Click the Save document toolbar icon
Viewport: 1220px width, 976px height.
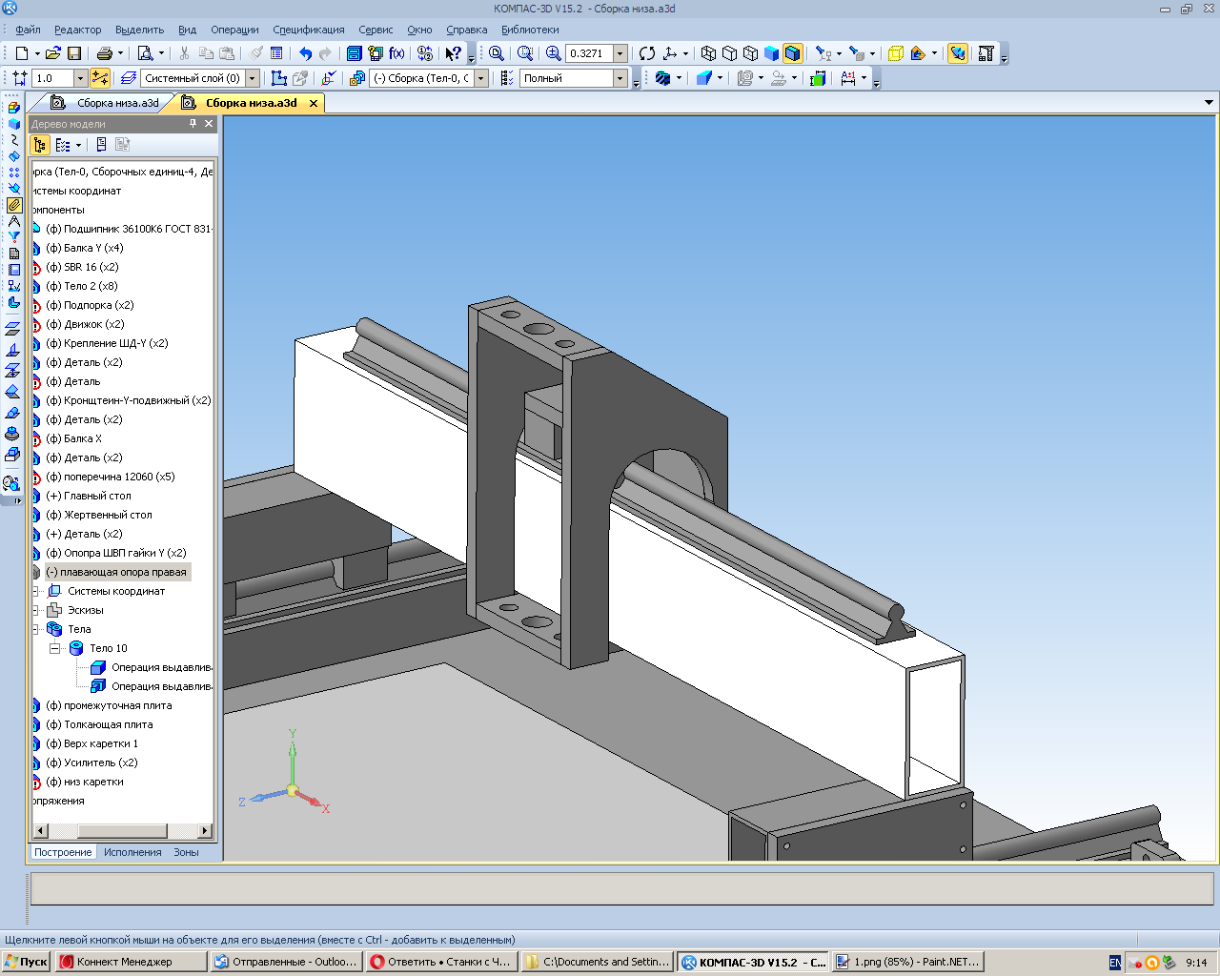74,53
